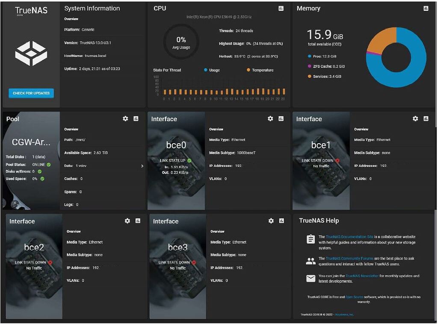This screenshot has height=324, width=438.
Task: Click the CHECK FOR UPDATES button
Action: coord(31,93)
